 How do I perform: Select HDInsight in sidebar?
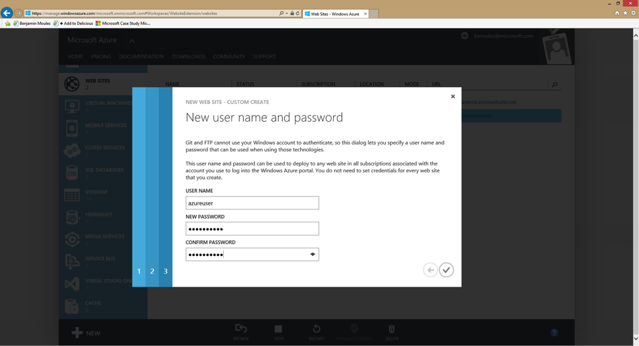[103, 217]
